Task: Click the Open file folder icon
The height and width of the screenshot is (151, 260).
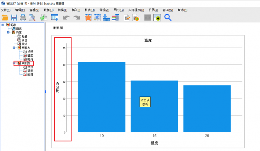Action: coord(5,18)
